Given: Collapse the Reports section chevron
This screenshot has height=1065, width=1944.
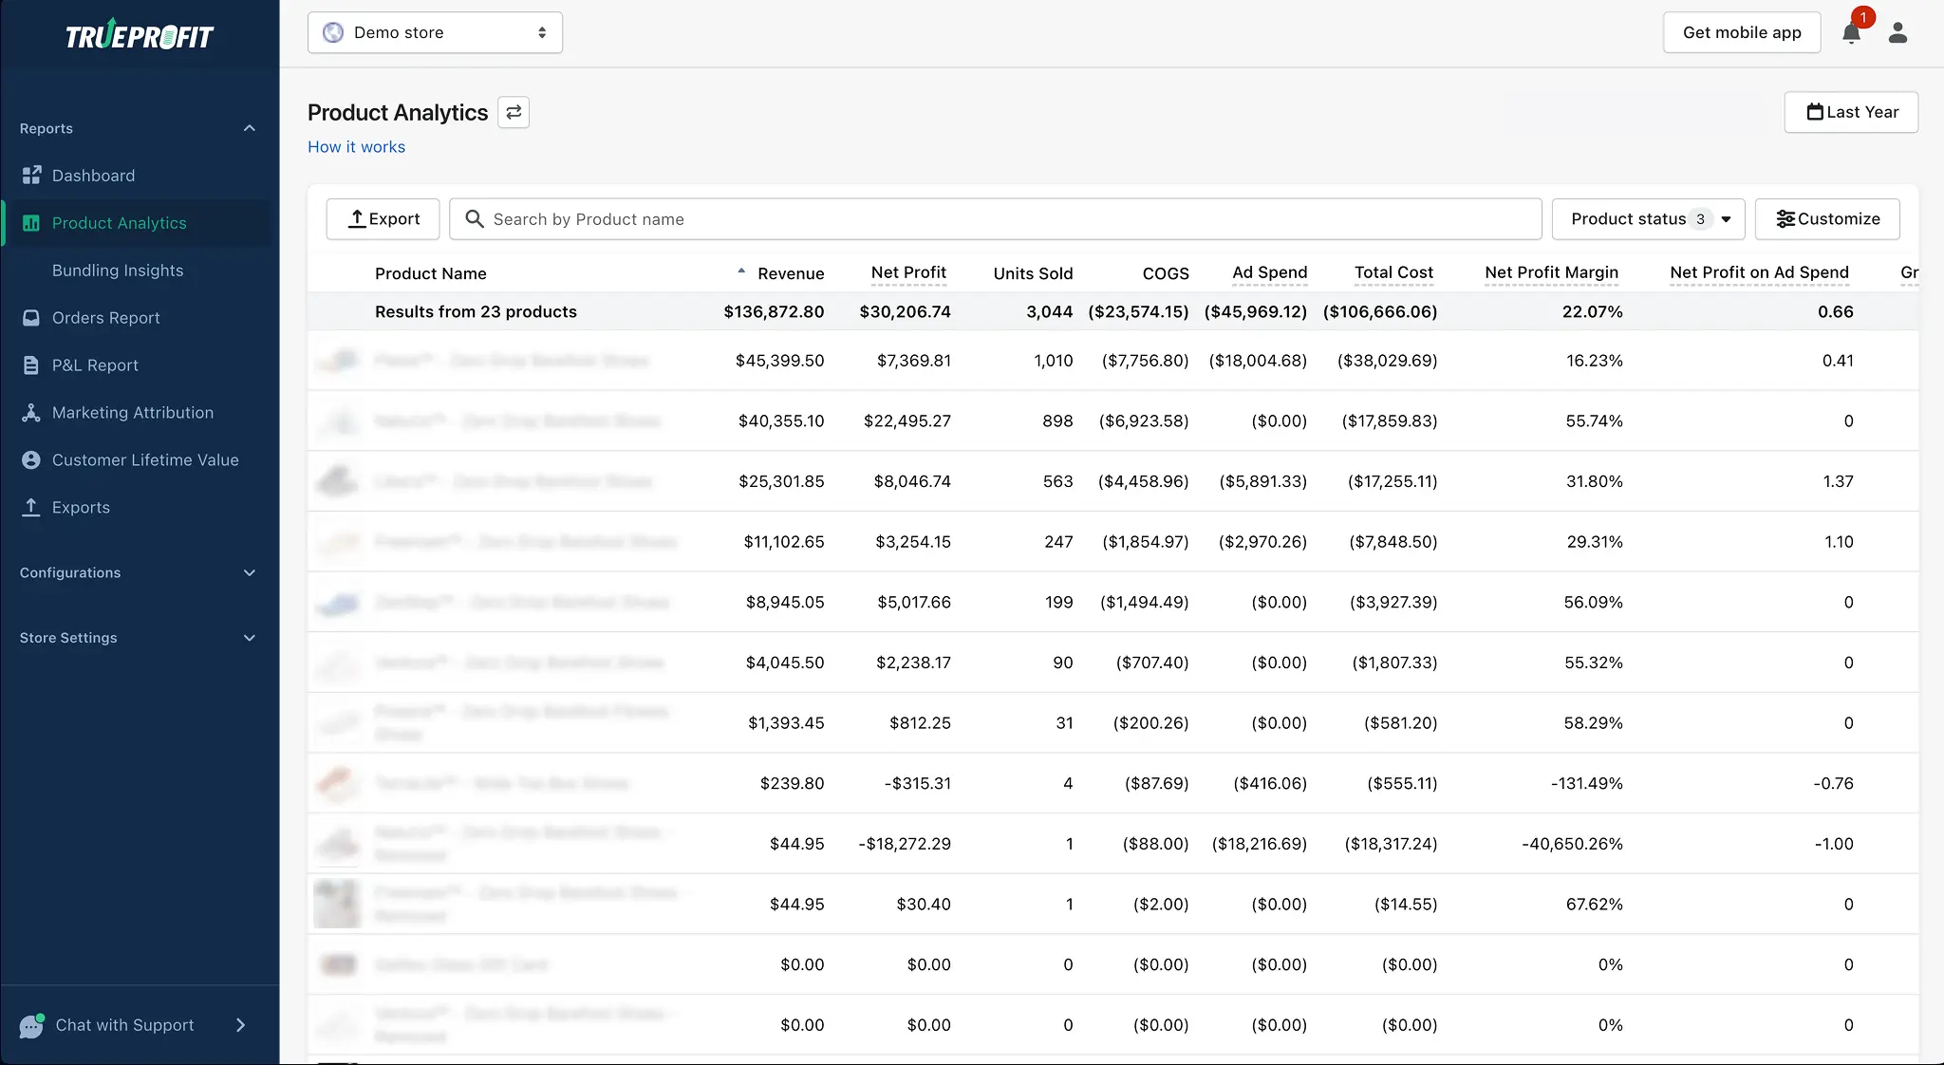Looking at the screenshot, I should [x=249, y=128].
